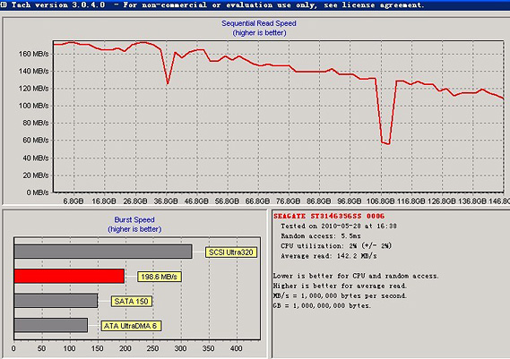Click the CPU utilization 2% line

tap(336, 246)
